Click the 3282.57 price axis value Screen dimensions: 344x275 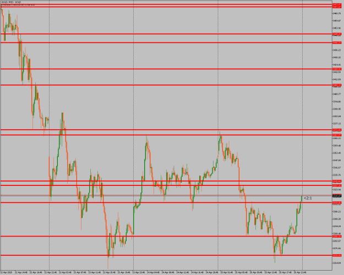(337, 241)
